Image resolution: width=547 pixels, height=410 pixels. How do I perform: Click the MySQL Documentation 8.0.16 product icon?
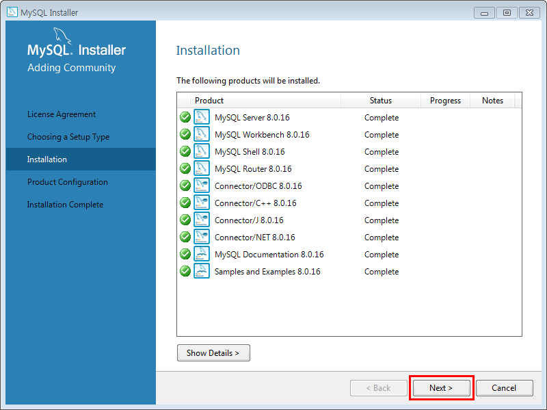tap(202, 254)
